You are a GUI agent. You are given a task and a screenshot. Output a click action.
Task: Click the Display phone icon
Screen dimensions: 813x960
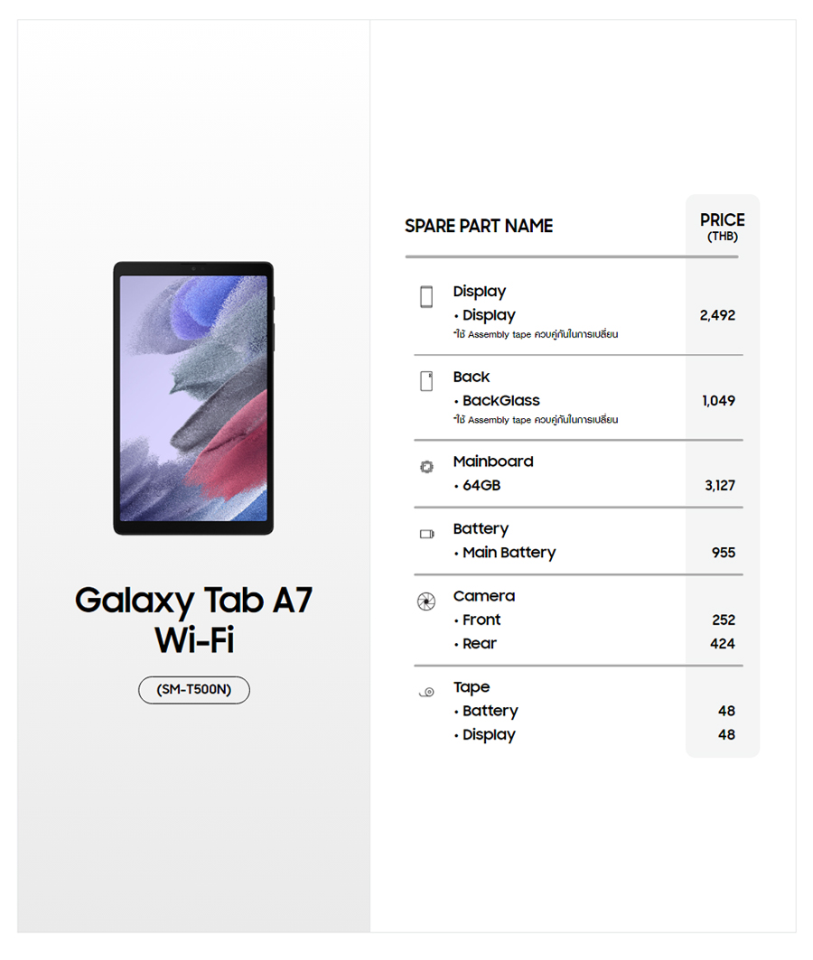[x=426, y=296]
